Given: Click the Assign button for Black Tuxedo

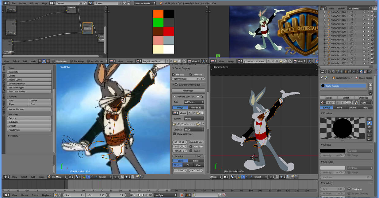Looking at the screenshot, I should (x=328, y=98).
